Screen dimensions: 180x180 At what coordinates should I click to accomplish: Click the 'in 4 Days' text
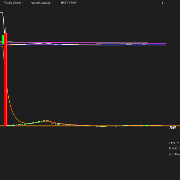[x=174, y=154]
